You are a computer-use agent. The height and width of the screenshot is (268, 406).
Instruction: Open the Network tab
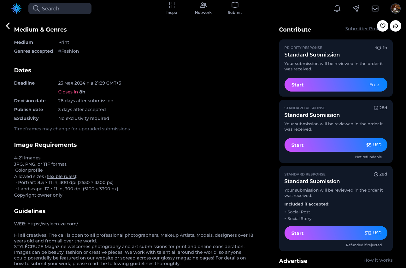click(x=203, y=9)
